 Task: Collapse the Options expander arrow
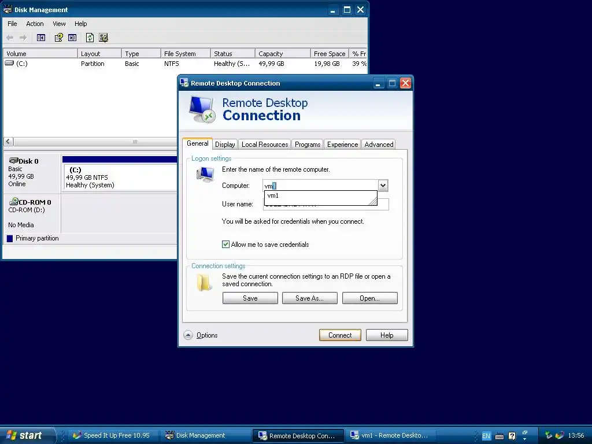(188, 335)
